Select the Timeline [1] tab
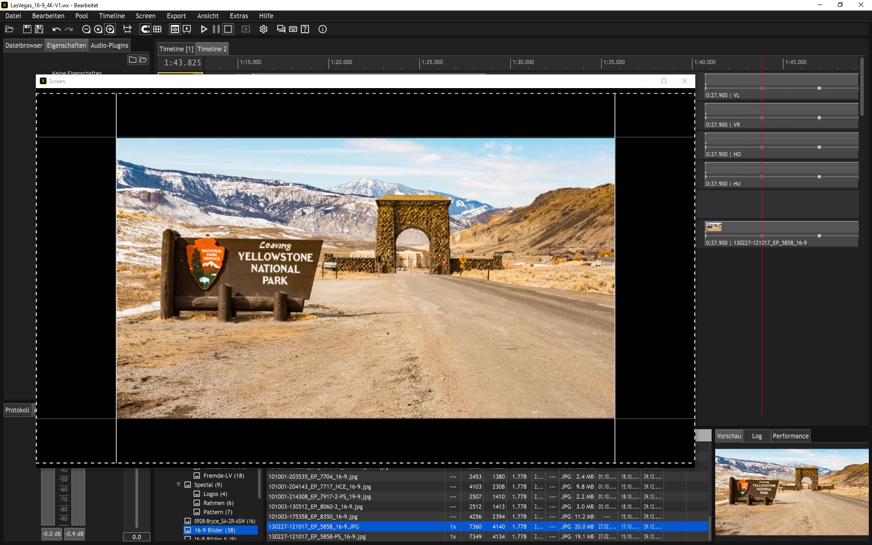872x545 pixels. pos(176,49)
